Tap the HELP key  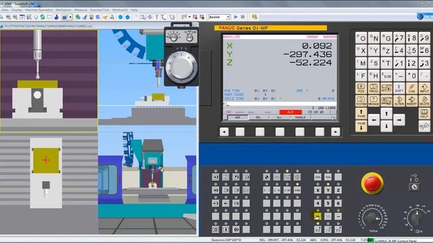[424, 113]
